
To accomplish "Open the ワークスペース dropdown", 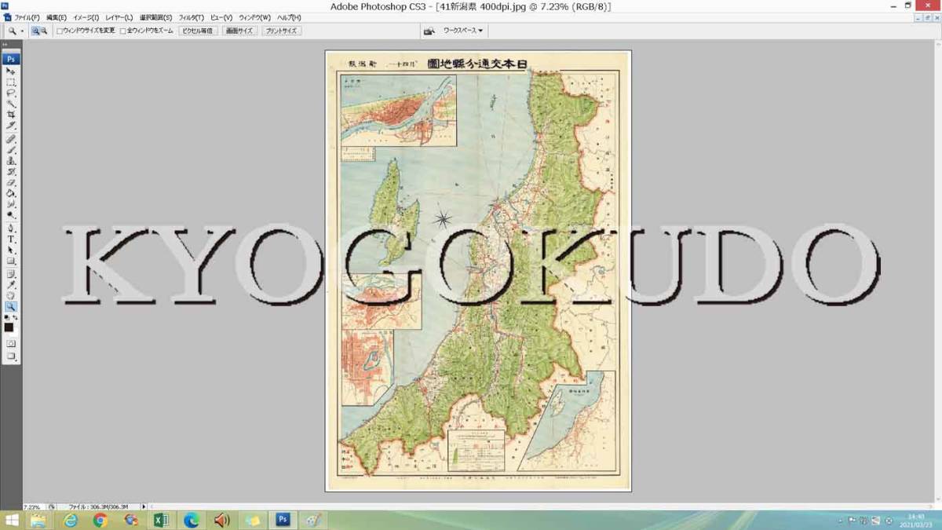I will tap(462, 31).
